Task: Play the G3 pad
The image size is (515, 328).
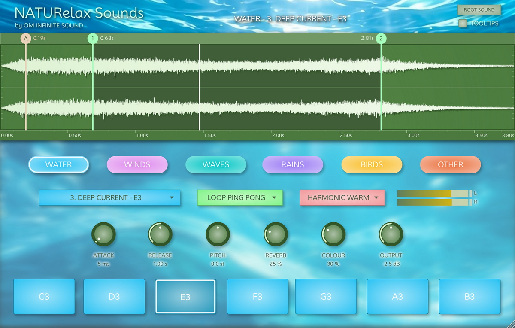Action: click(x=326, y=297)
